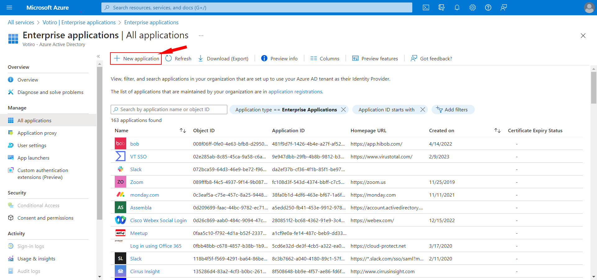Focus Search by application name field

click(169, 110)
